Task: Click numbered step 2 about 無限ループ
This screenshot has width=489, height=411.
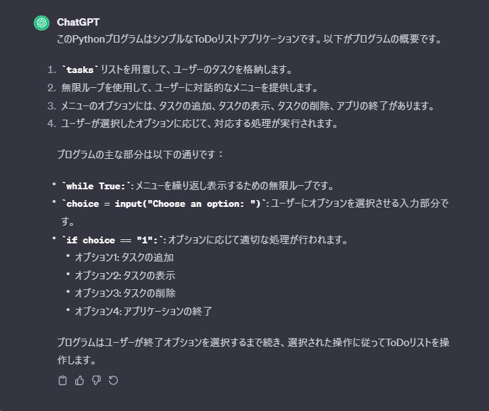Action: click(x=189, y=88)
